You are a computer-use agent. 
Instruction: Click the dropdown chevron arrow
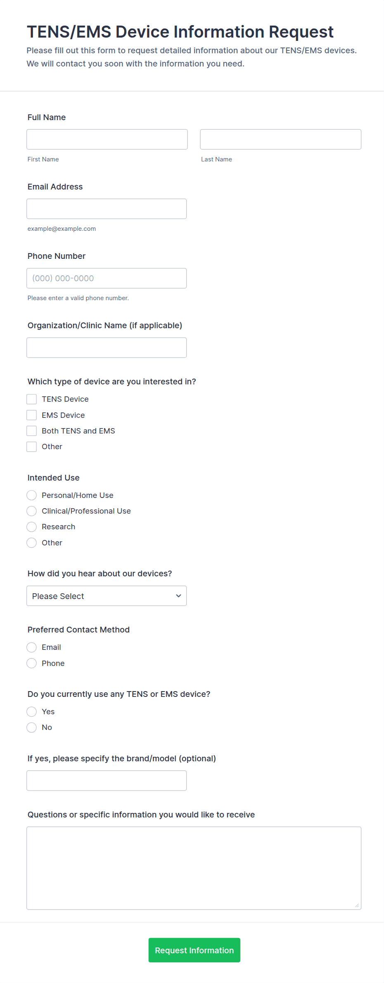[x=178, y=596]
